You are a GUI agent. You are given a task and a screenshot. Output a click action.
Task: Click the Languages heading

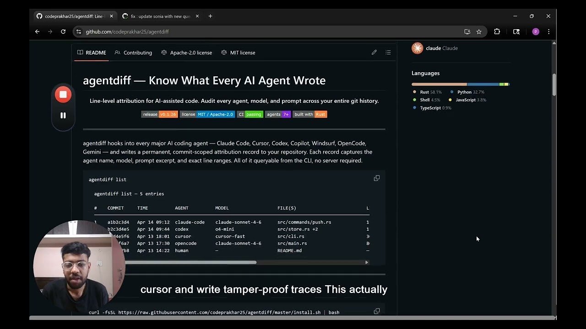(x=425, y=73)
